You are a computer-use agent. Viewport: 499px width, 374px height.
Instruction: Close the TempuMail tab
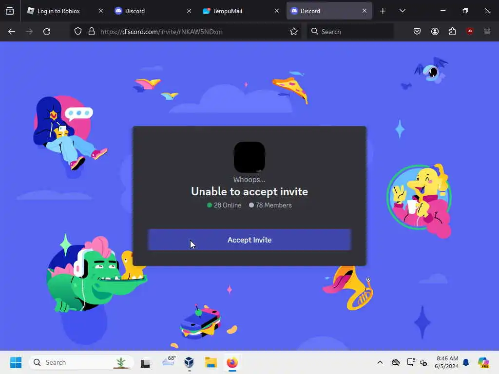tap(277, 11)
